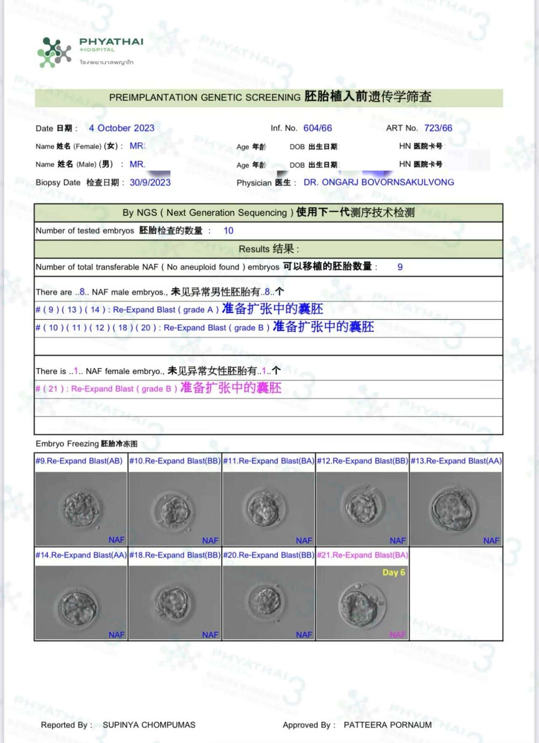Image resolution: width=539 pixels, height=743 pixels.
Task: Click the yellow Day 6 label
Action: click(x=393, y=572)
